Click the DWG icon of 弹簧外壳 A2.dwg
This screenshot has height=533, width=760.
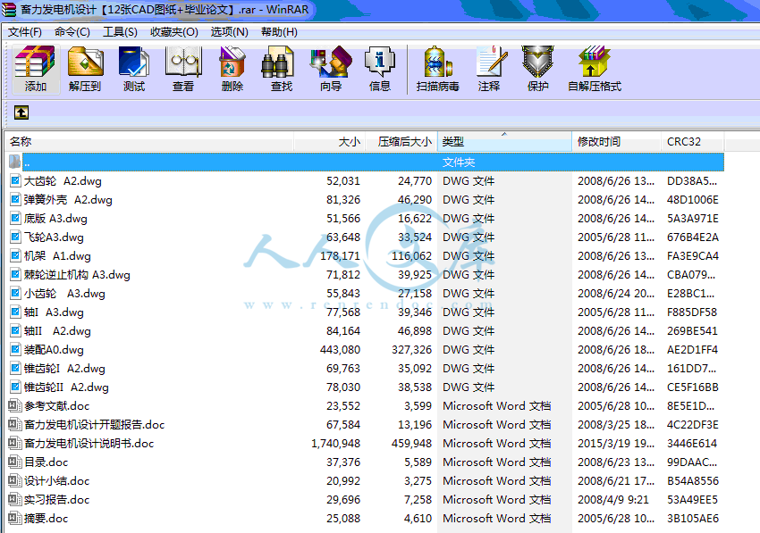[15, 199]
